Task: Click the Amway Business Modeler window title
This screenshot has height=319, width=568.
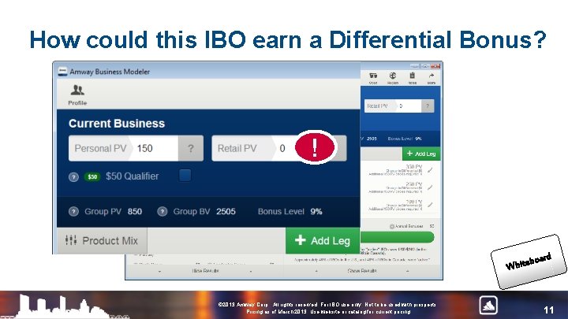Action: [110, 72]
